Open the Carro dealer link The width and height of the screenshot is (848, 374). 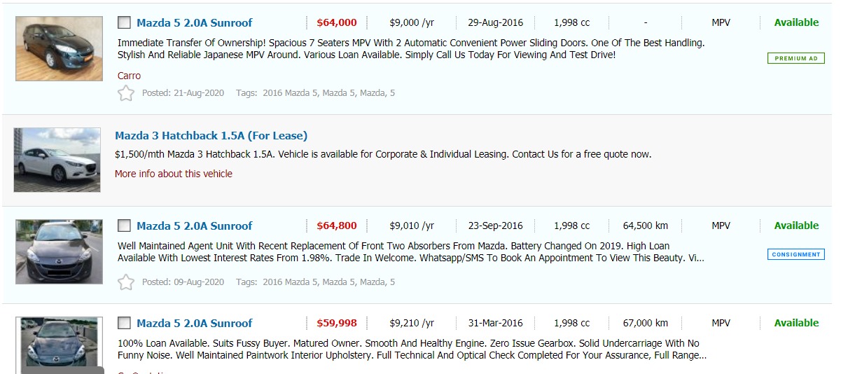[129, 76]
